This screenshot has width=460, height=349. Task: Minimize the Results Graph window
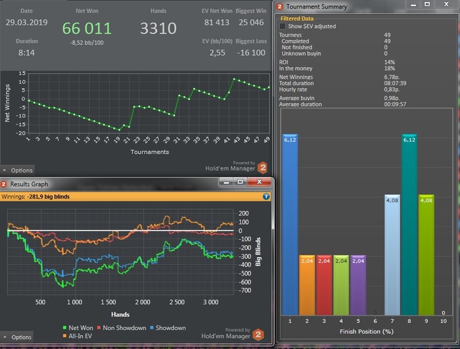(x=226, y=182)
